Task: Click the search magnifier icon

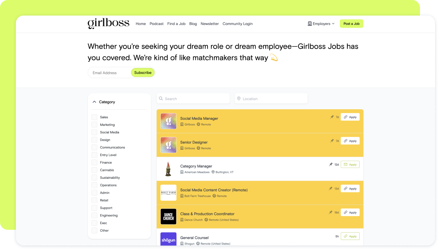Action: 161,99
